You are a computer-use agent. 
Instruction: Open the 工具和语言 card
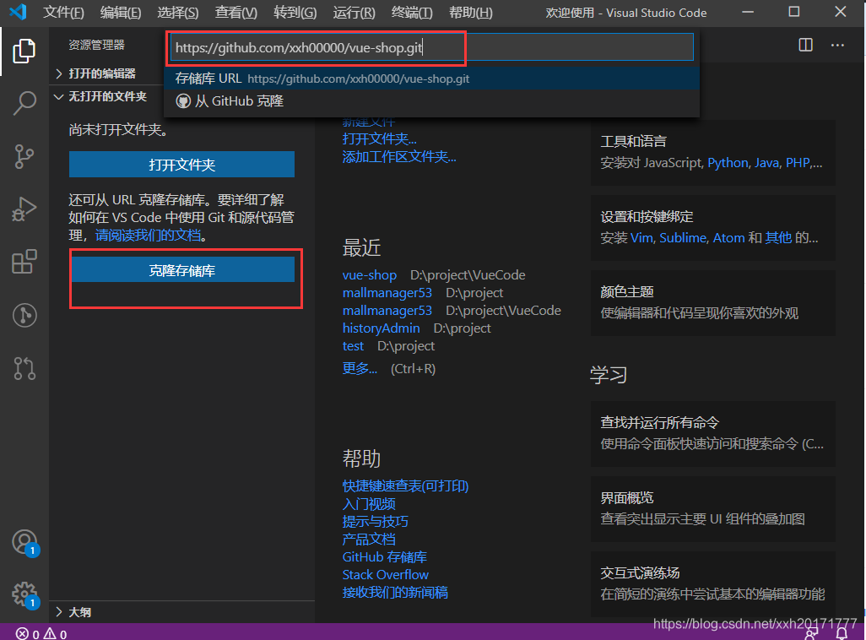(712, 153)
